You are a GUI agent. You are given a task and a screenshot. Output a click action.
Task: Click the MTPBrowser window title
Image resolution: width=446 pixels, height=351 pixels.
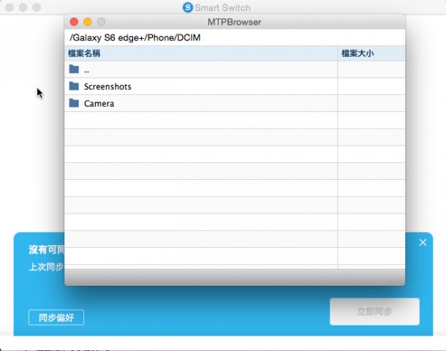235,22
